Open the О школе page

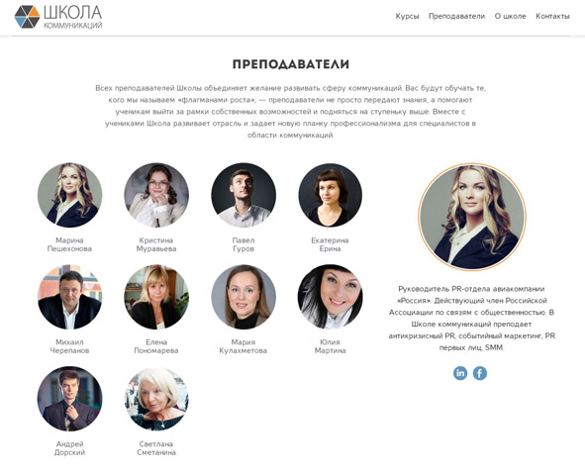pos(510,16)
